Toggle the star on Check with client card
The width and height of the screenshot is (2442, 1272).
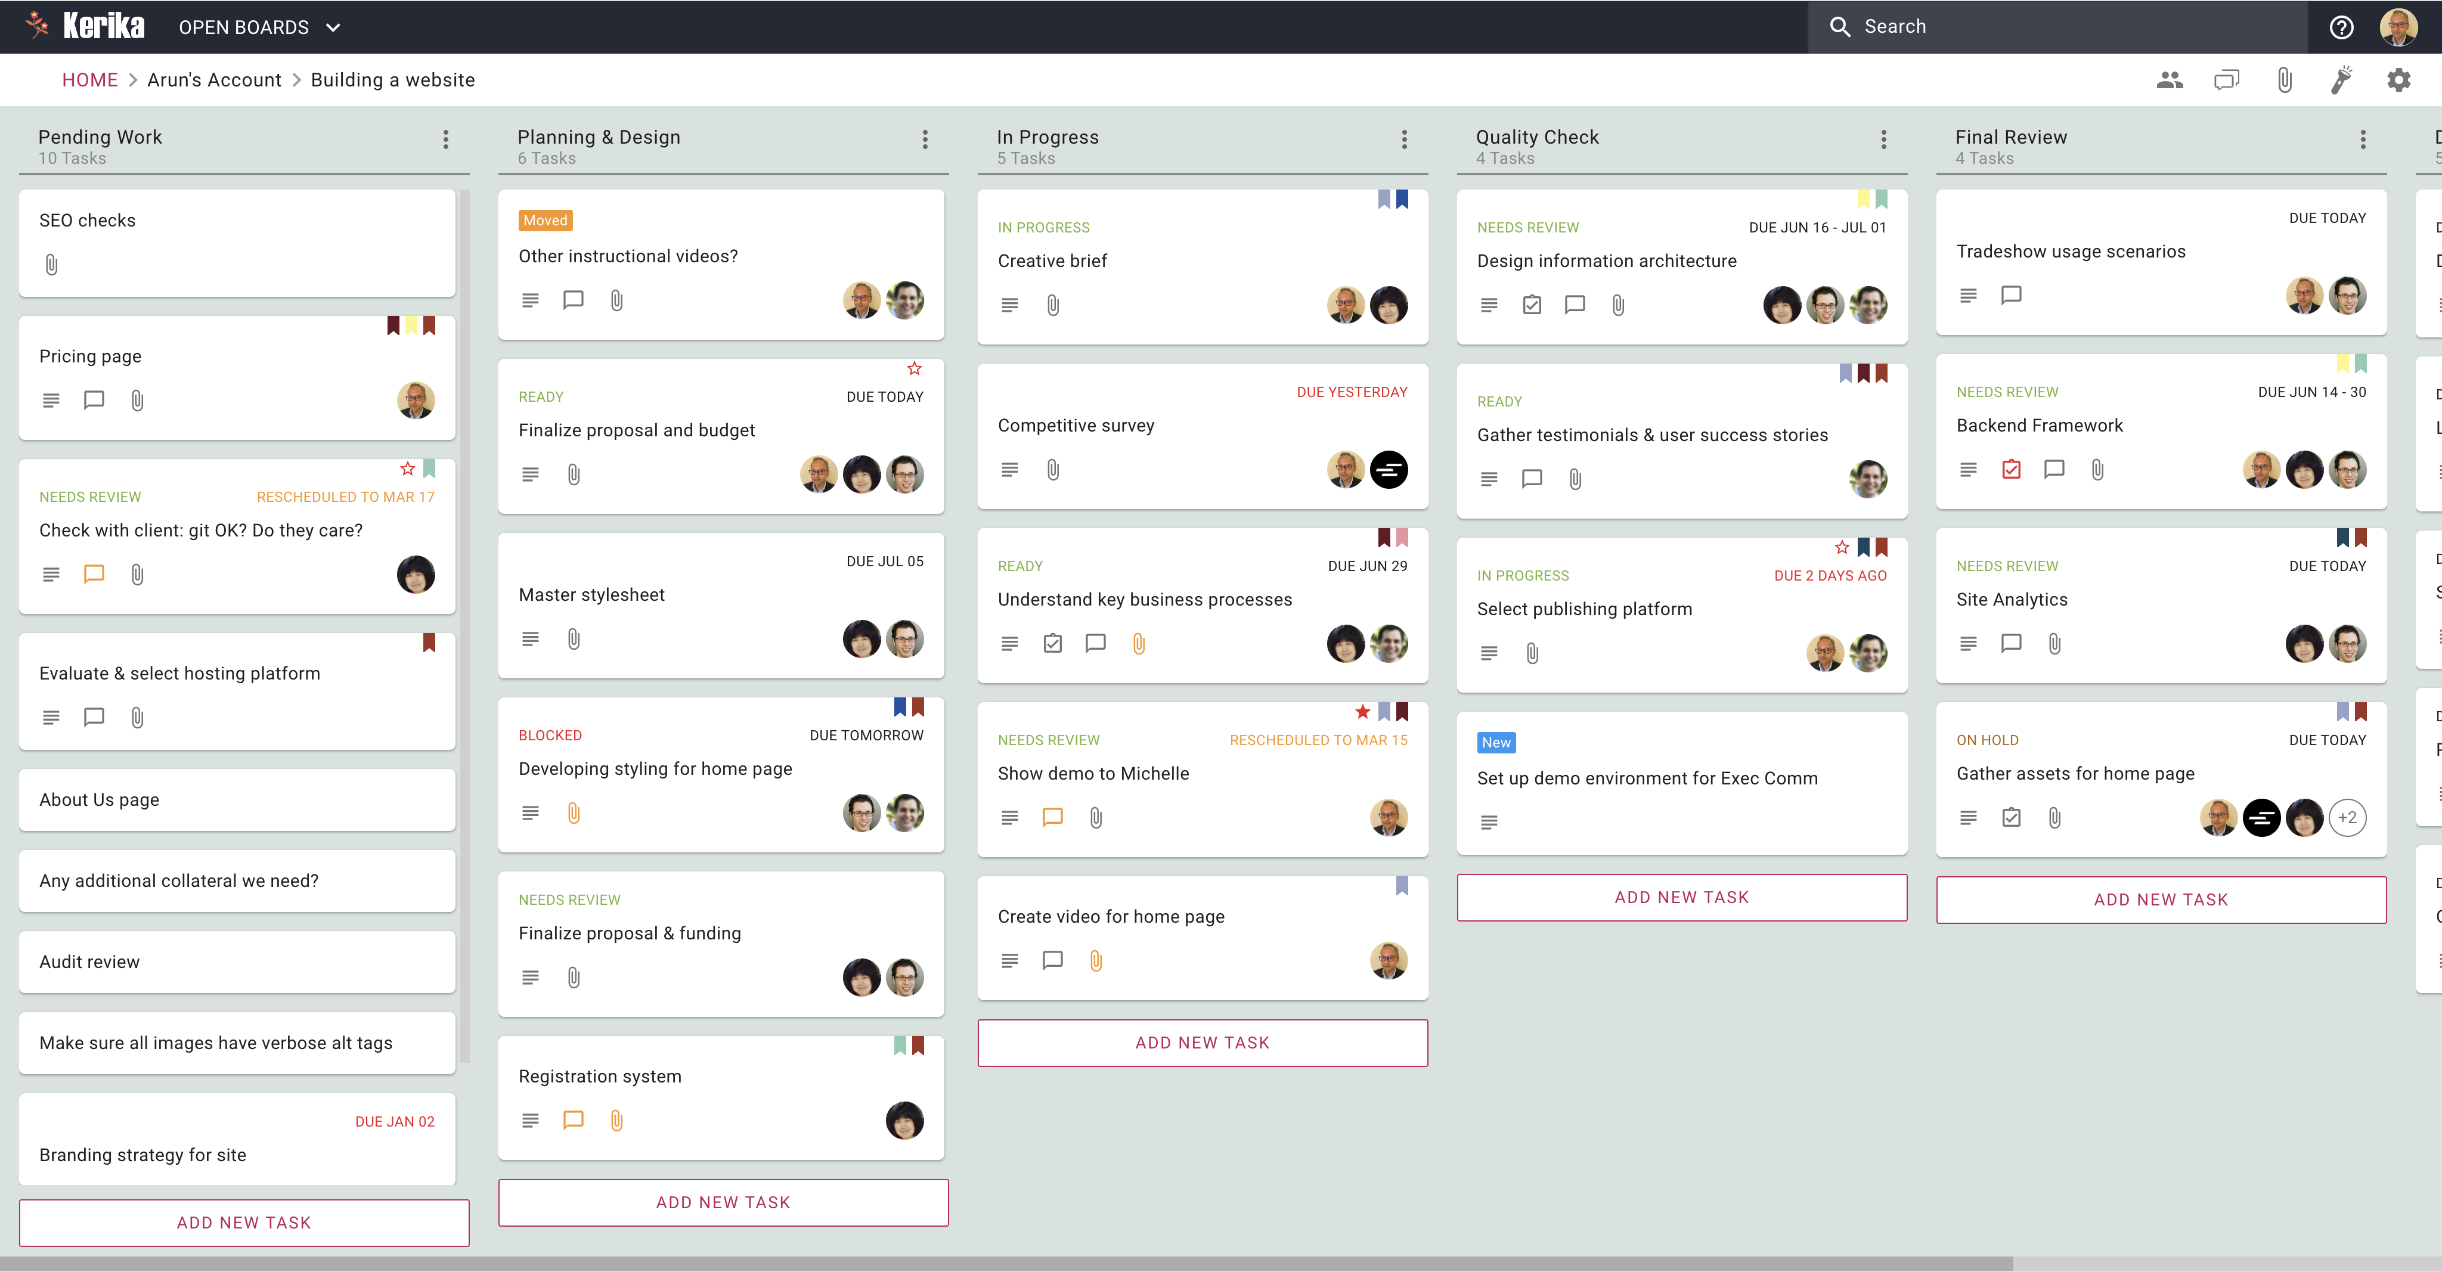tap(408, 467)
